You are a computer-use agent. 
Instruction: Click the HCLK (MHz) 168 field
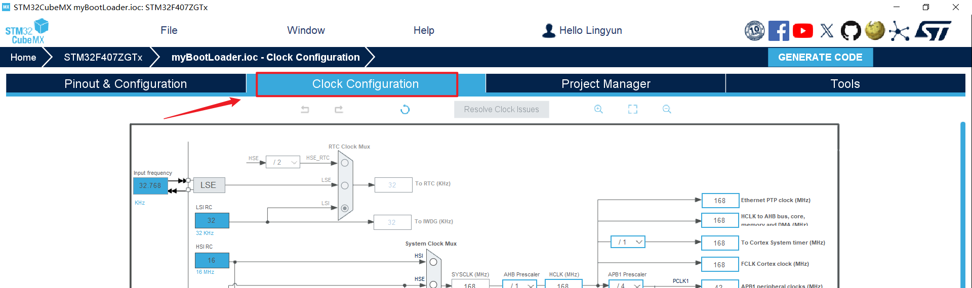[x=563, y=284]
